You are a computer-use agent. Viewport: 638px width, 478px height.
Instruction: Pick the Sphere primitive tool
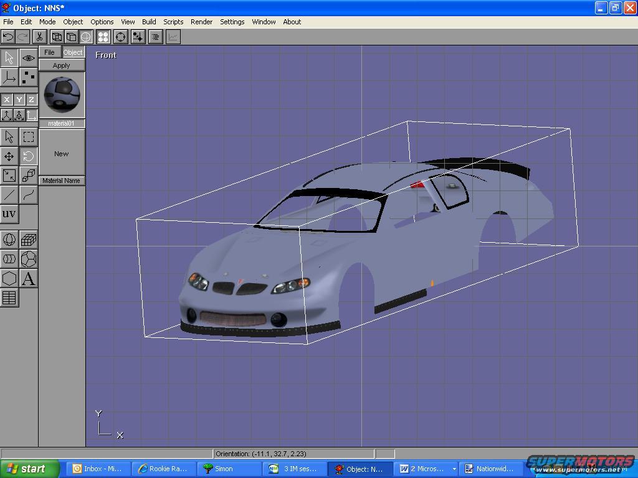[x=9, y=240]
